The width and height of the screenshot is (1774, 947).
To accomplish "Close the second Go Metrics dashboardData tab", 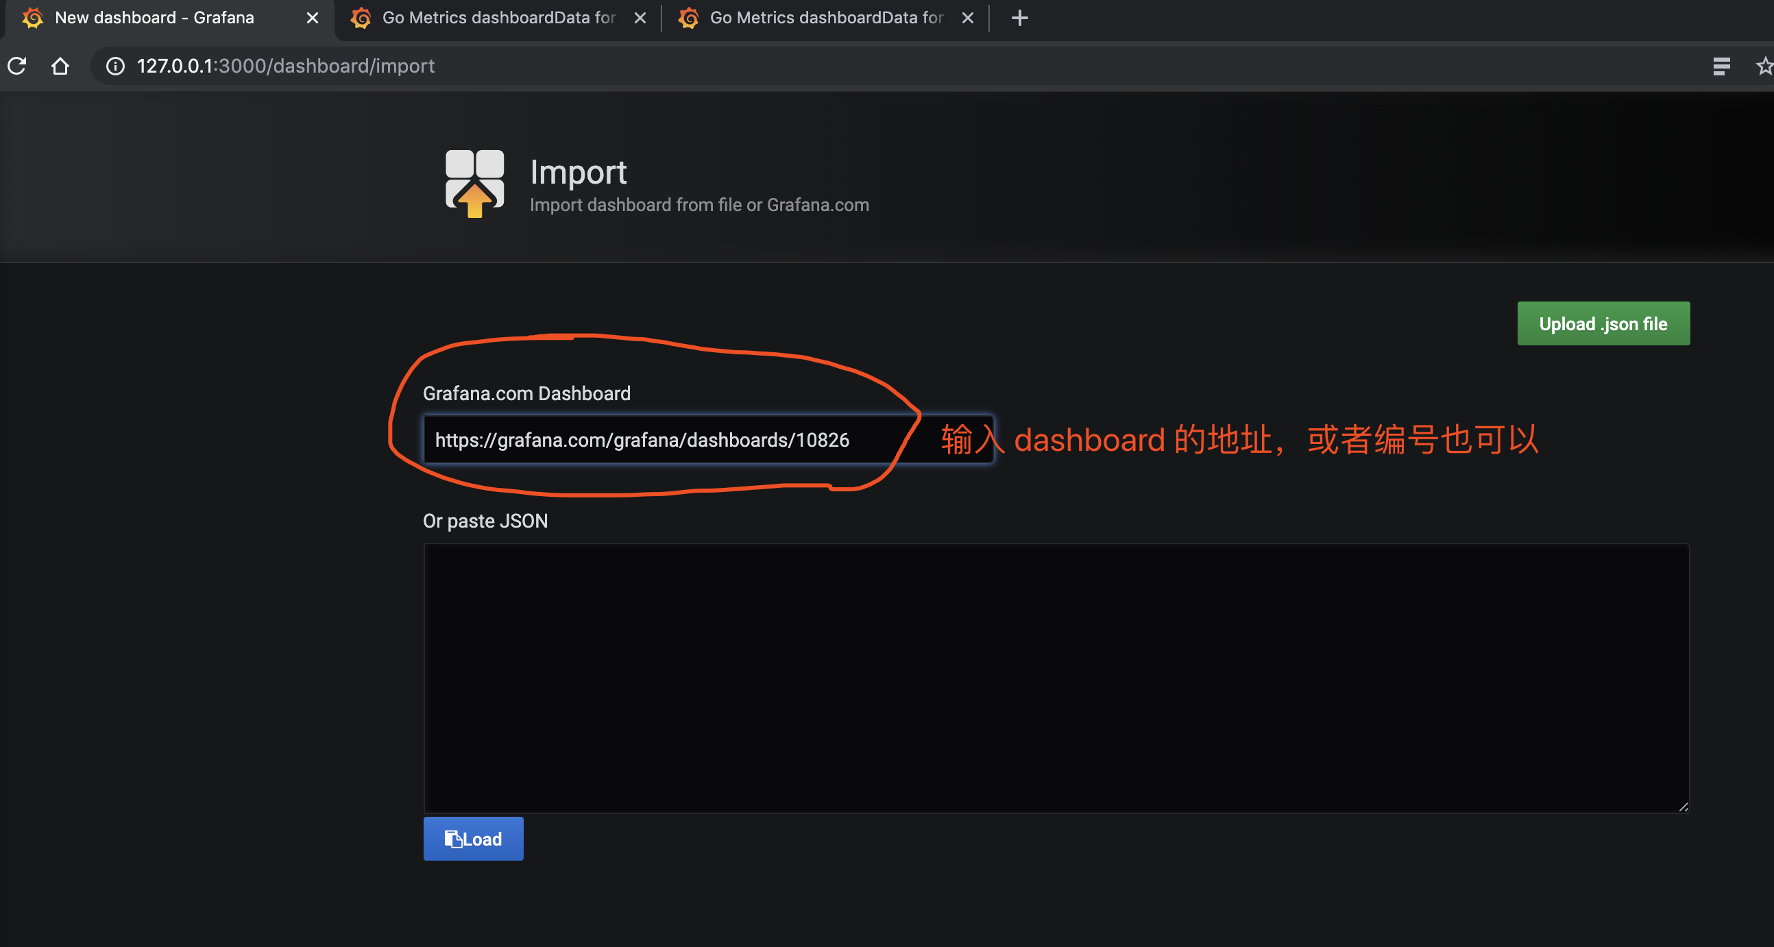I will [x=640, y=18].
